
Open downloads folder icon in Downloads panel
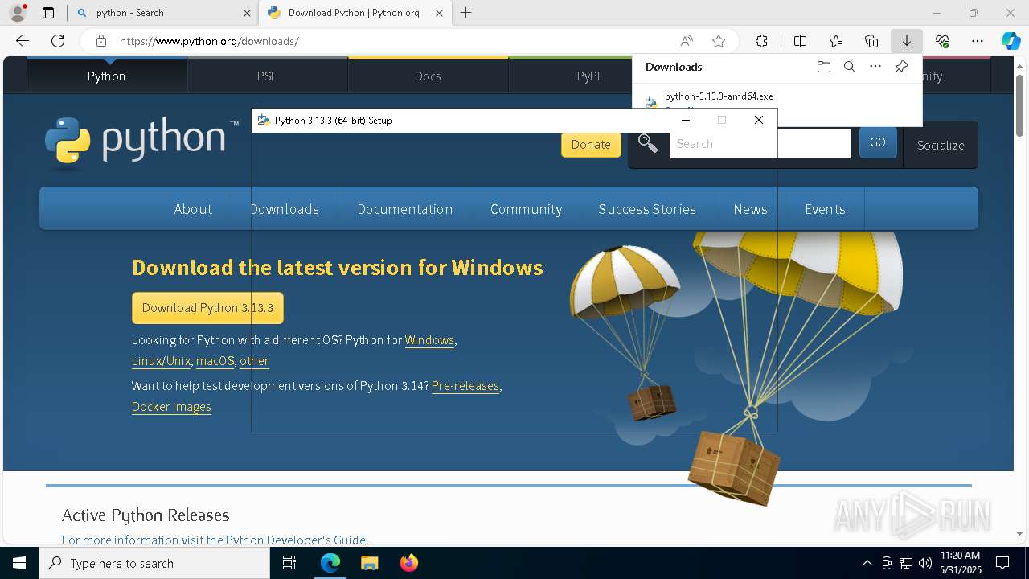coord(824,67)
